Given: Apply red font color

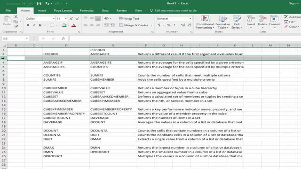Looking at the screenshot, I should (74, 25).
